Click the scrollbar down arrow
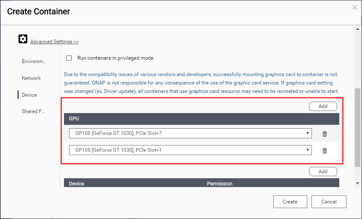This screenshot has width=362, height=219. coord(358,183)
